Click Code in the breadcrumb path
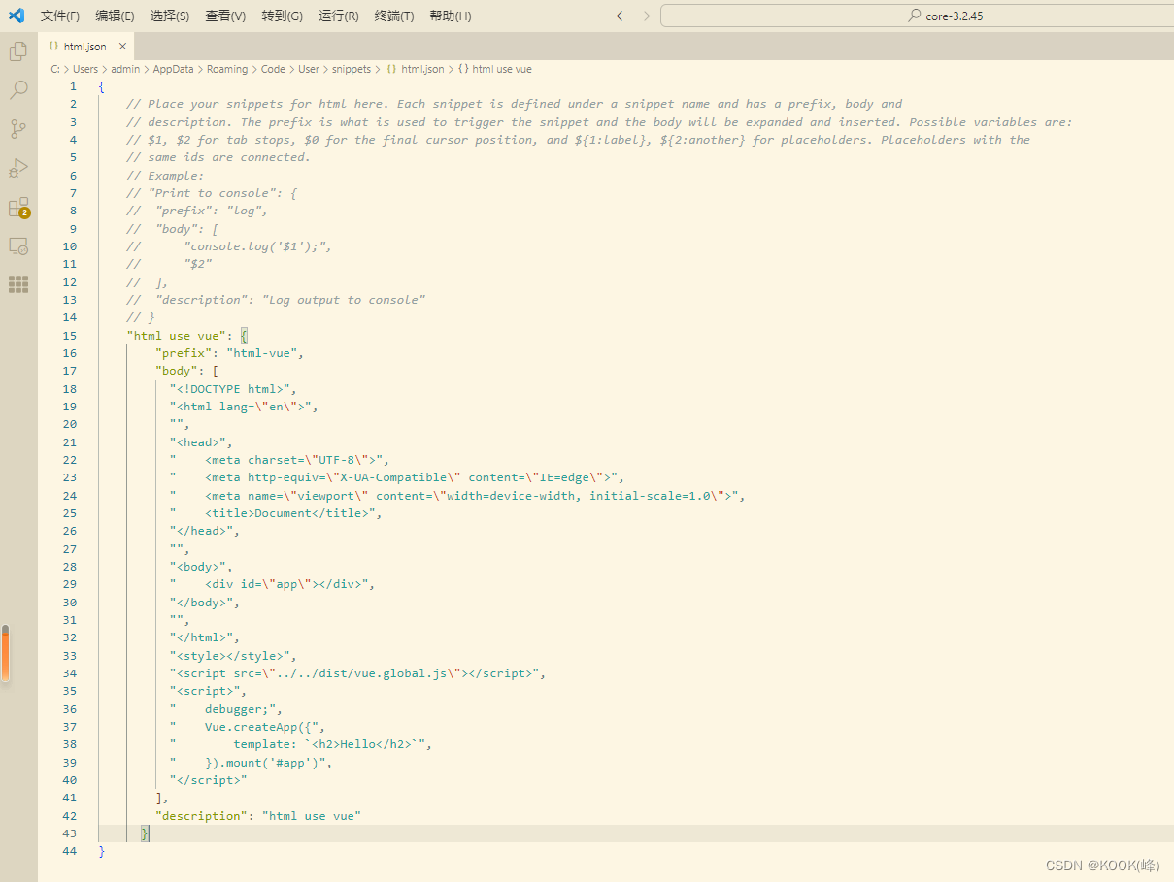This screenshot has width=1174, height=882. point(273,69)
